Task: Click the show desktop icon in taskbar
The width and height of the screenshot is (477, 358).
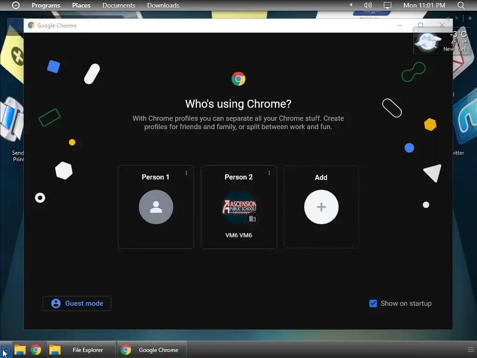Action: [6, 350]
